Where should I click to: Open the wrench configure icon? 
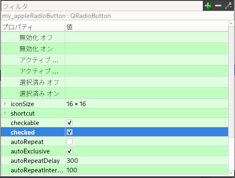[x=229, y=6]
